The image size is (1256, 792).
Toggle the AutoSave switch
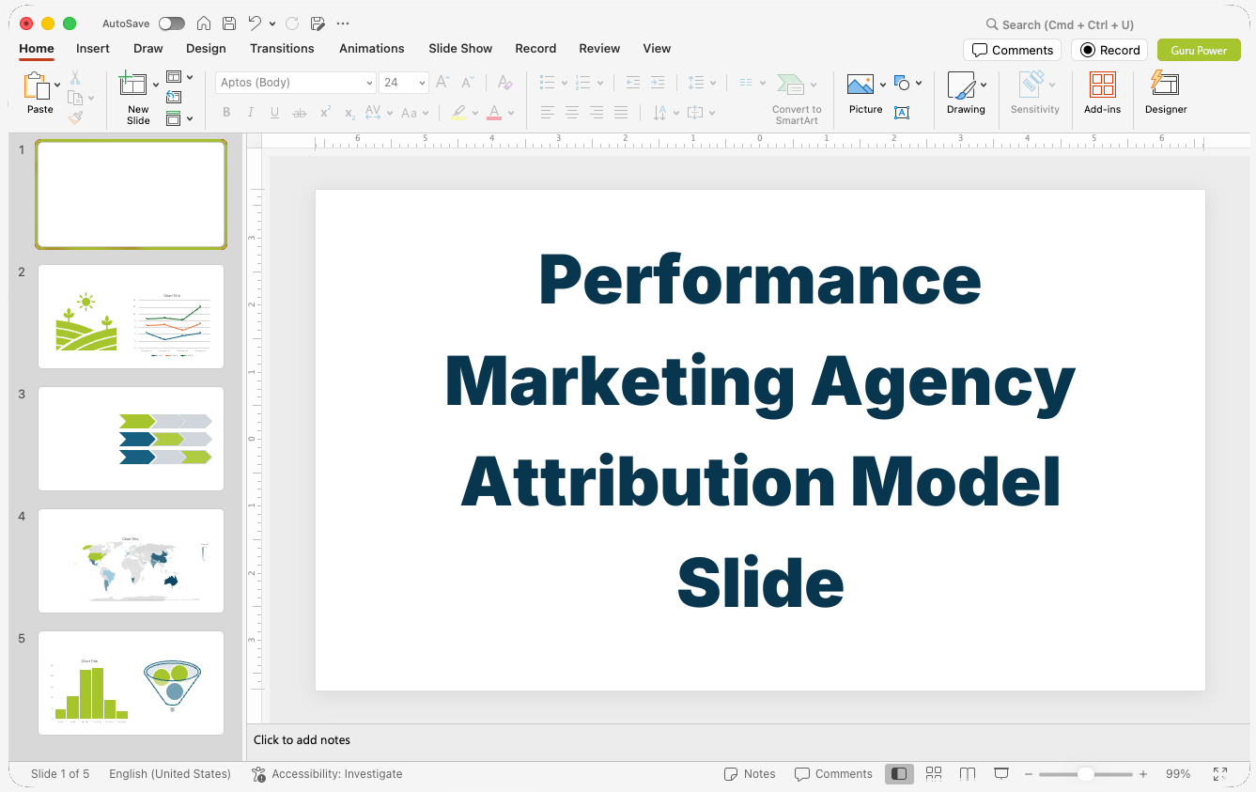coord(172,23)
